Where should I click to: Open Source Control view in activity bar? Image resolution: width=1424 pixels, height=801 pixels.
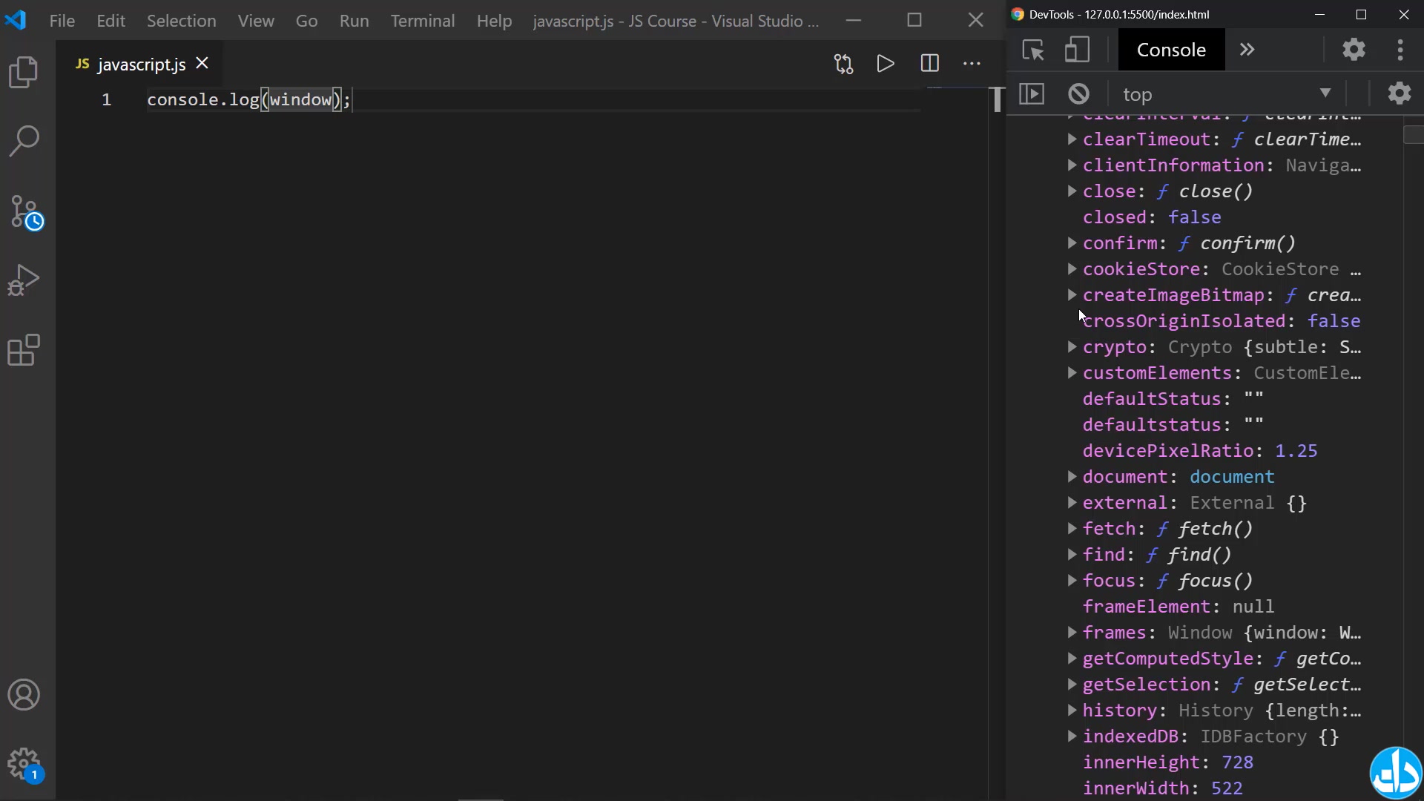click(x=25, y=212)
